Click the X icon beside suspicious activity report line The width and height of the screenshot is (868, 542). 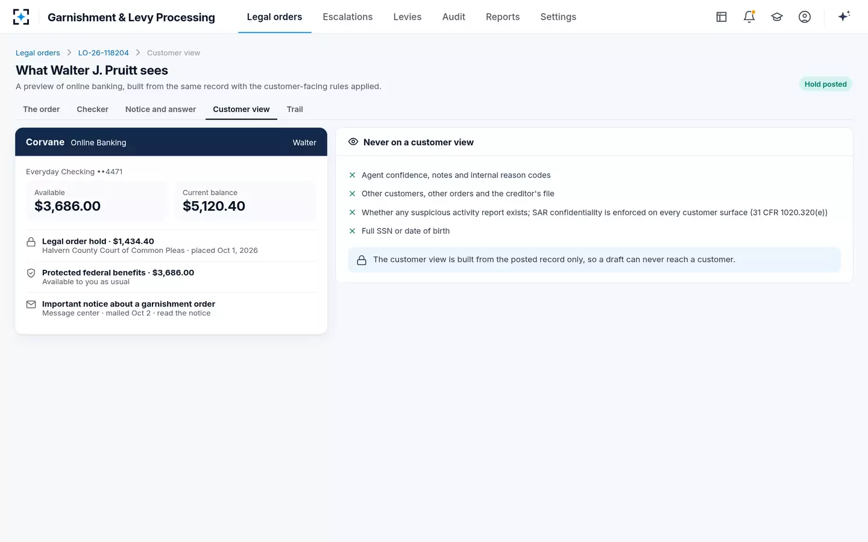(x=352, y=213)
